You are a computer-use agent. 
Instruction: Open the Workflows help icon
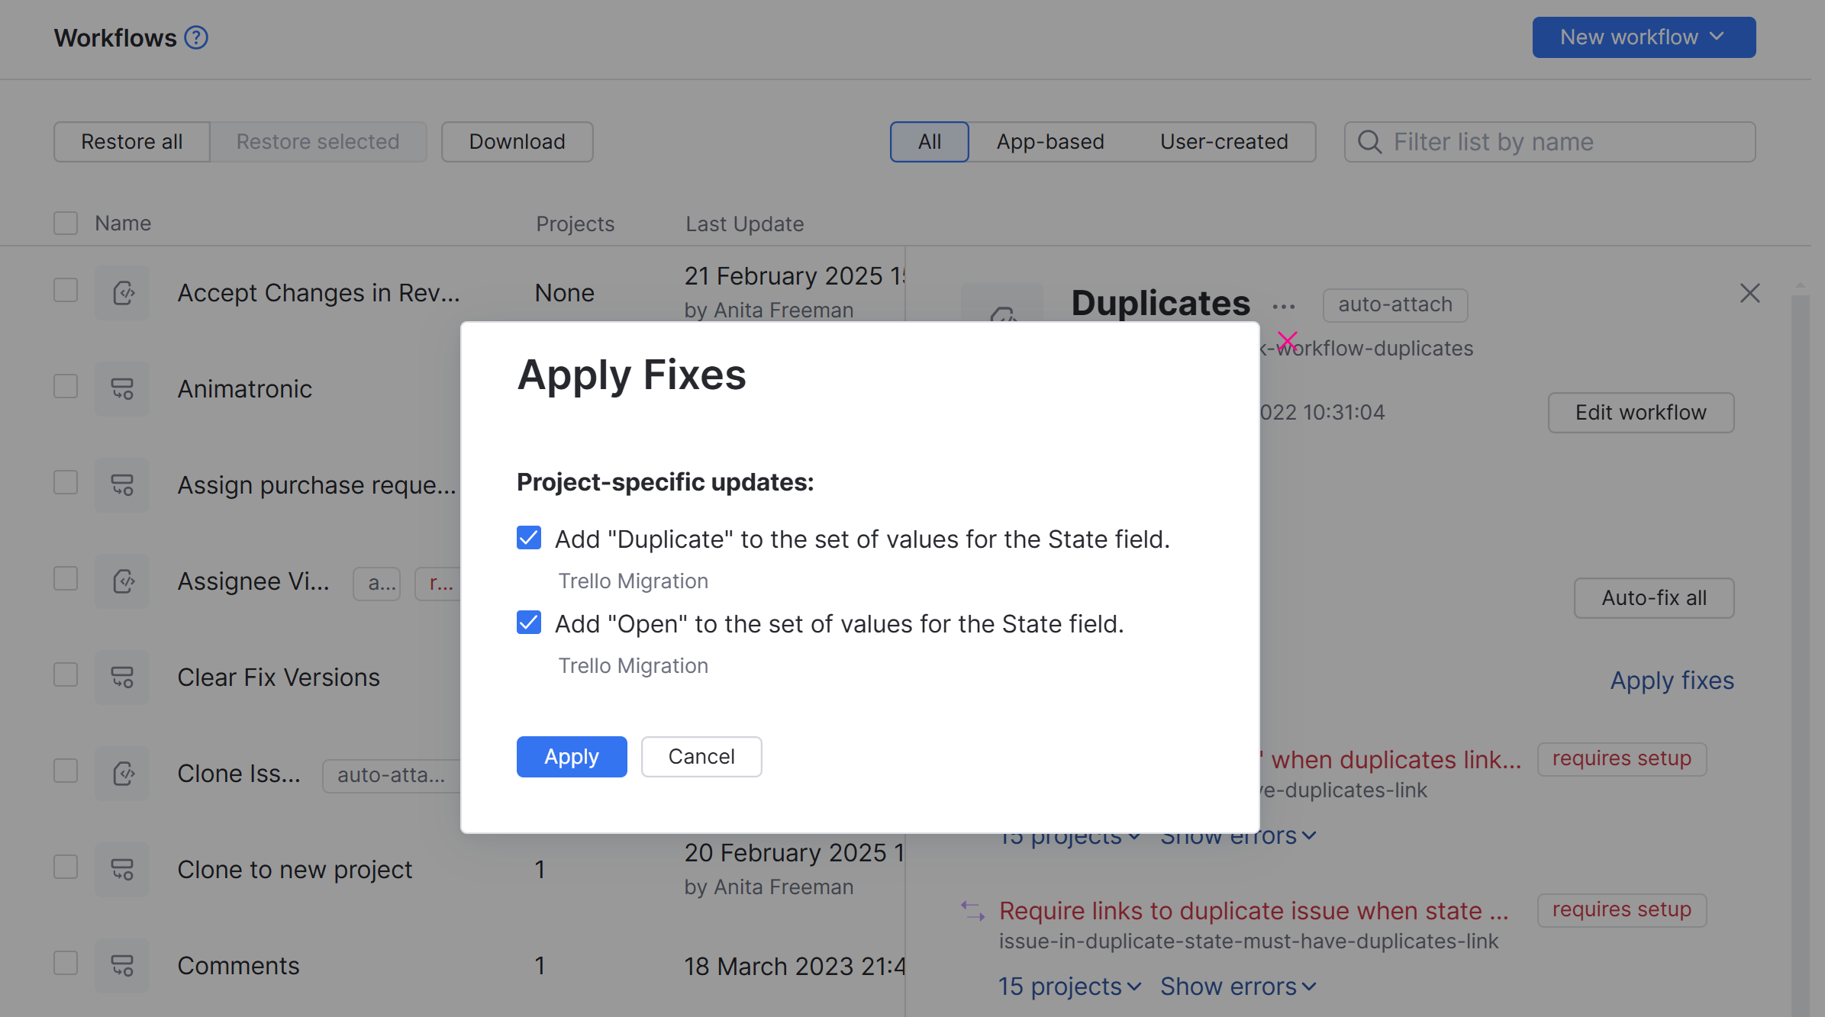(x=195, y=37)
